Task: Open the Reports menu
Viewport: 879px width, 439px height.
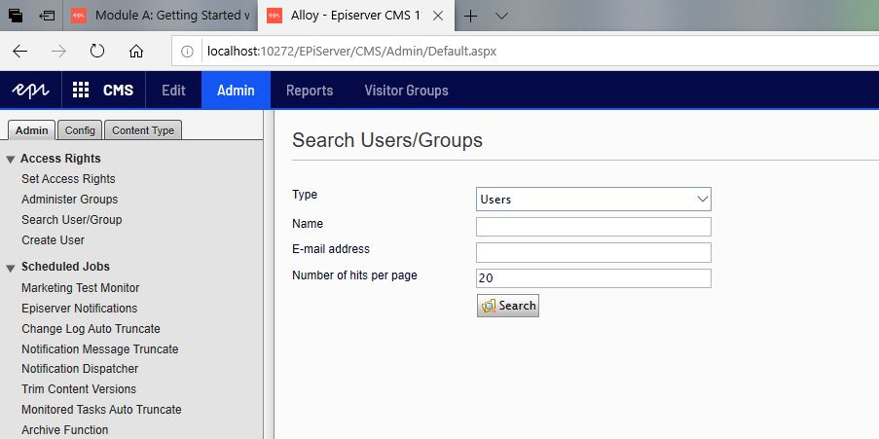Action: (x=309, y=91)
